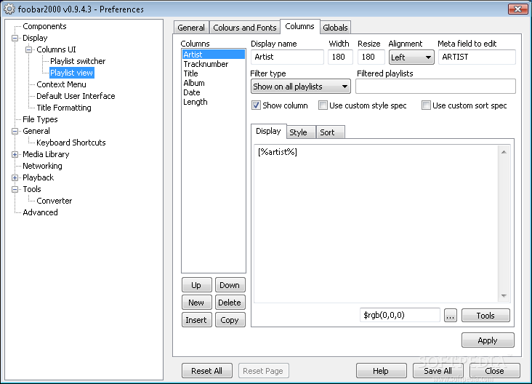
Task: Open Keyboard Shortcuts page
Action: coord(71,143)
